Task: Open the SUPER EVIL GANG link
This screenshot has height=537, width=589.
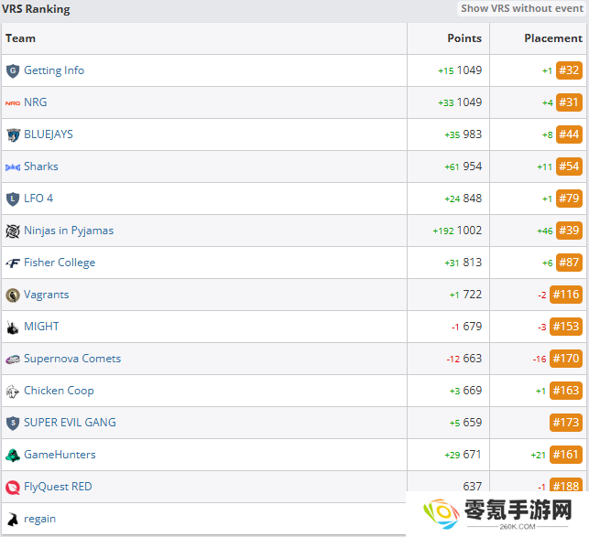Action: point(70,423)
